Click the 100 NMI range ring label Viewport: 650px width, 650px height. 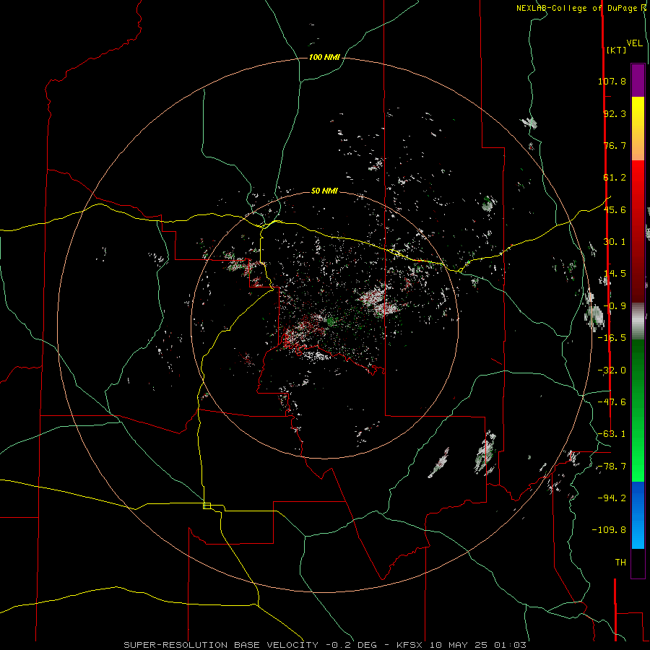pyautogui.click(x=324, y=57)
